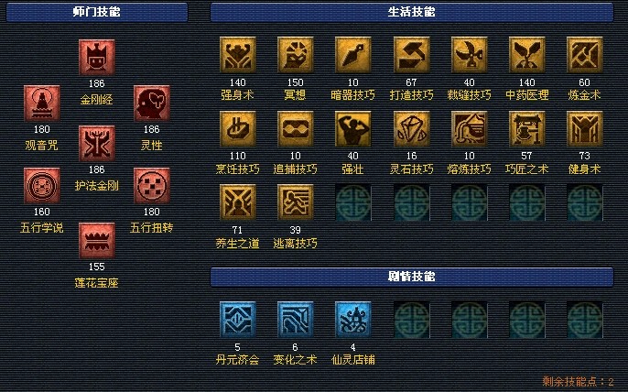Click the 五行学说 skill icon

[x=42, y=186]
